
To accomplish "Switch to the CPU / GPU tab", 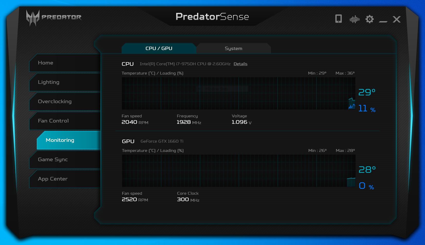I will coord(159,48).
